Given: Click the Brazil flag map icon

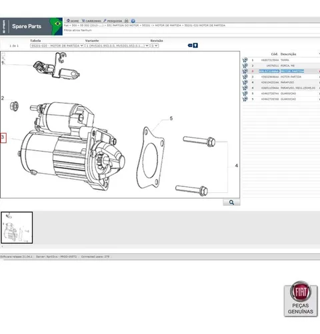Looking at the screenshot, I should [x=57, y=26].
